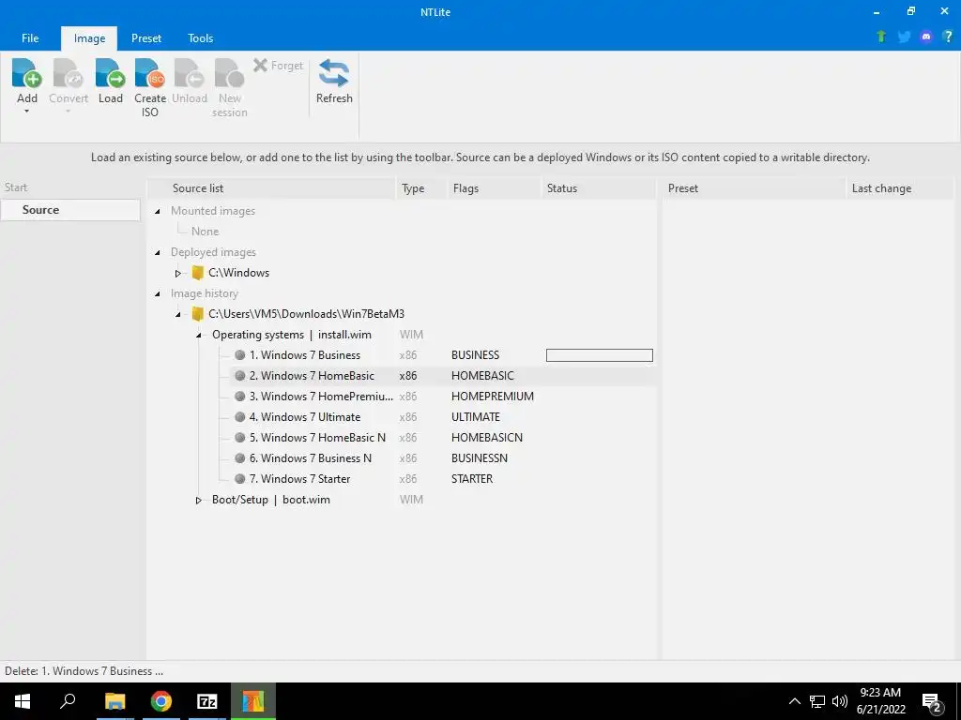Switch to the Tools tab
This screenshot has height=720, width=961.
click(201, 37)
